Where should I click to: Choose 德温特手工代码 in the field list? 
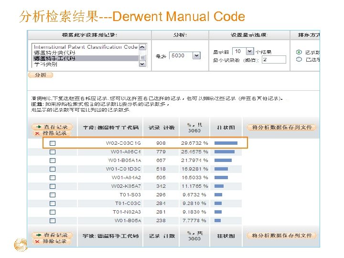[x=86, y=58]
